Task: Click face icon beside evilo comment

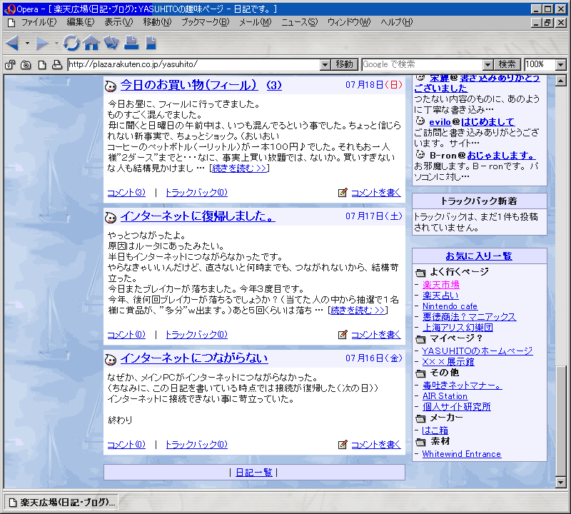Action: click(x=420, y=121)
